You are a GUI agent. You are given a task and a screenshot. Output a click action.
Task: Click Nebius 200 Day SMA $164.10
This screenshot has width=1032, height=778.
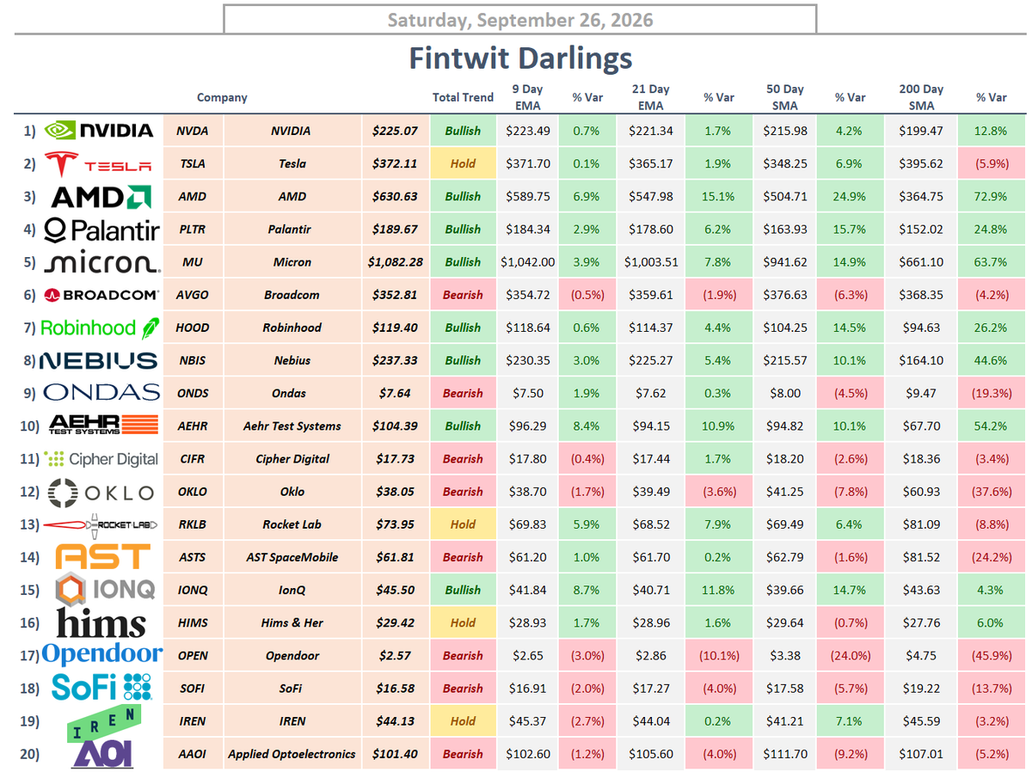920,360
